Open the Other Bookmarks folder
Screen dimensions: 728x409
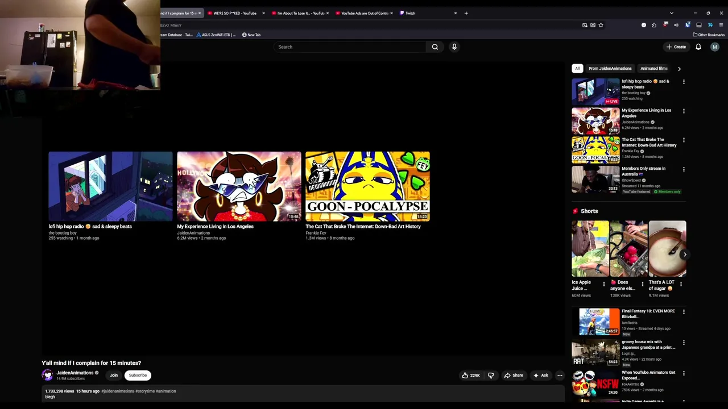pyautogui.click(x=708, y=35)
